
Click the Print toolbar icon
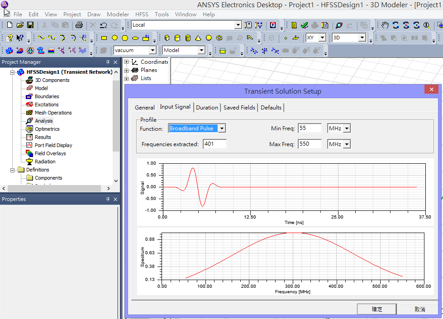click(79, 25)
